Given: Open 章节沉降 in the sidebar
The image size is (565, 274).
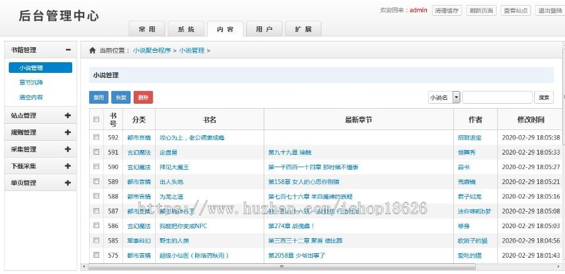Looking at the screenshot, I should coord(31,82).
